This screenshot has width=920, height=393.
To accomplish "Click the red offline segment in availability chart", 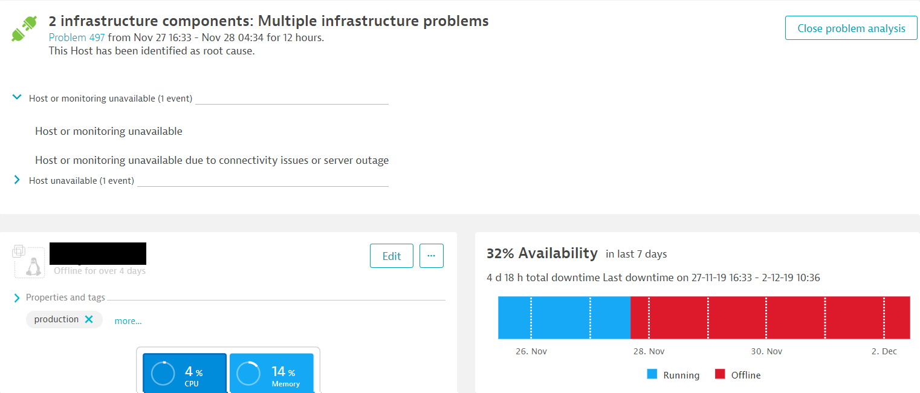I will (768, 317).
